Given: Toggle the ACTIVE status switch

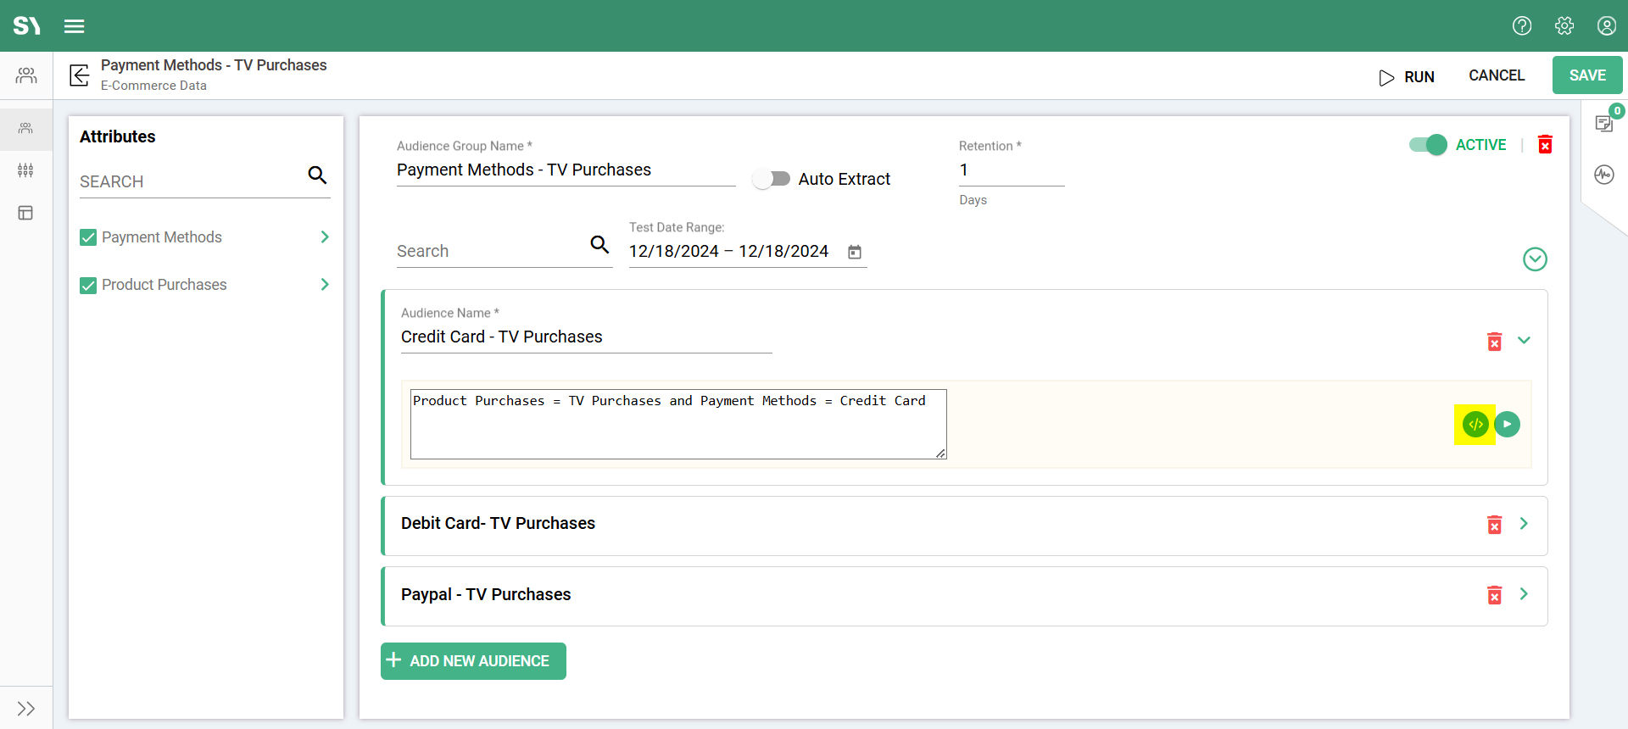Looking at the screenshot, I should click(1428, 145).
